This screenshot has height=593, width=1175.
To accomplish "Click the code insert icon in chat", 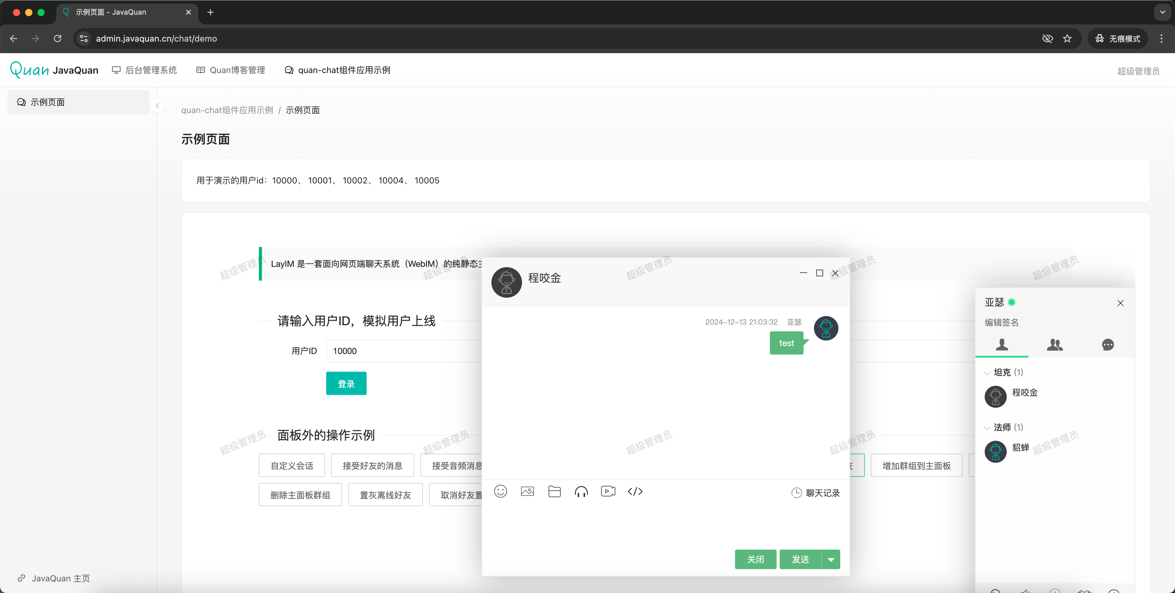I will (x=635, y=491).
